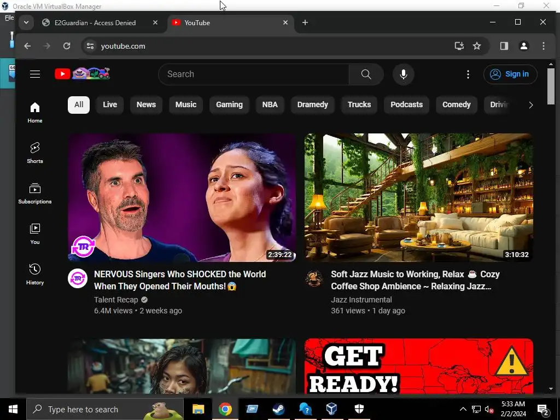
Task: Open NERVOUS Singers video title link
Action: [180, 280]
